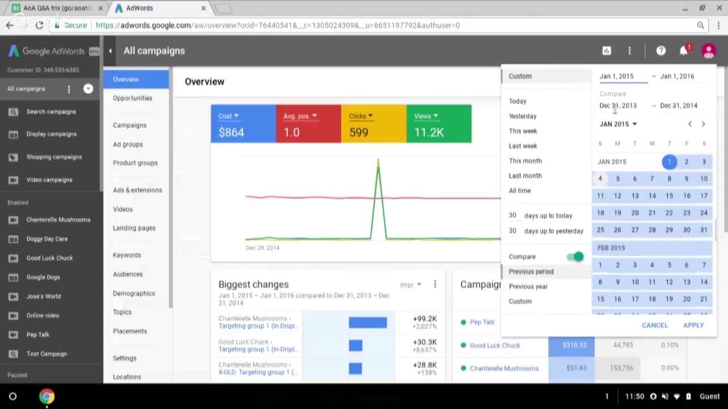Click the compare start date Dec 31, 2013
The height and width of the screenshot is (409, 728).
click(x=618, y=106)
